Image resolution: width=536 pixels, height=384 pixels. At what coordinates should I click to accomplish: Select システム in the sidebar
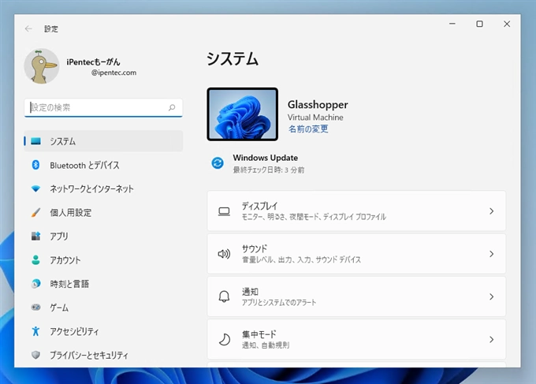click(103, 141)
